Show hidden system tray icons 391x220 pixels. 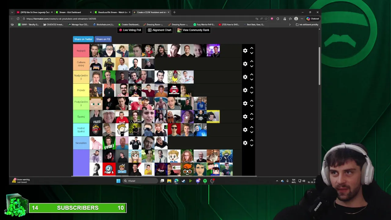pyautogui.click(x=277, y=181)
